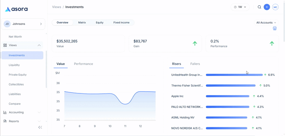285x136 pixels.
Task: Click the Reports document icon
Action: (x=5, y=121)
